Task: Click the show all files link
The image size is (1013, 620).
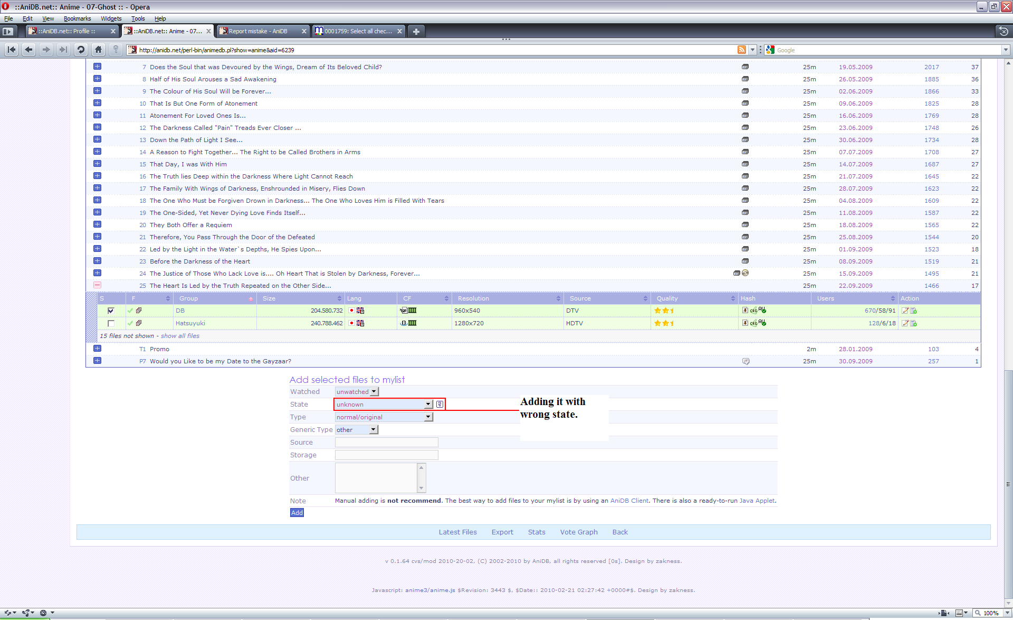Action: (180, 336)
